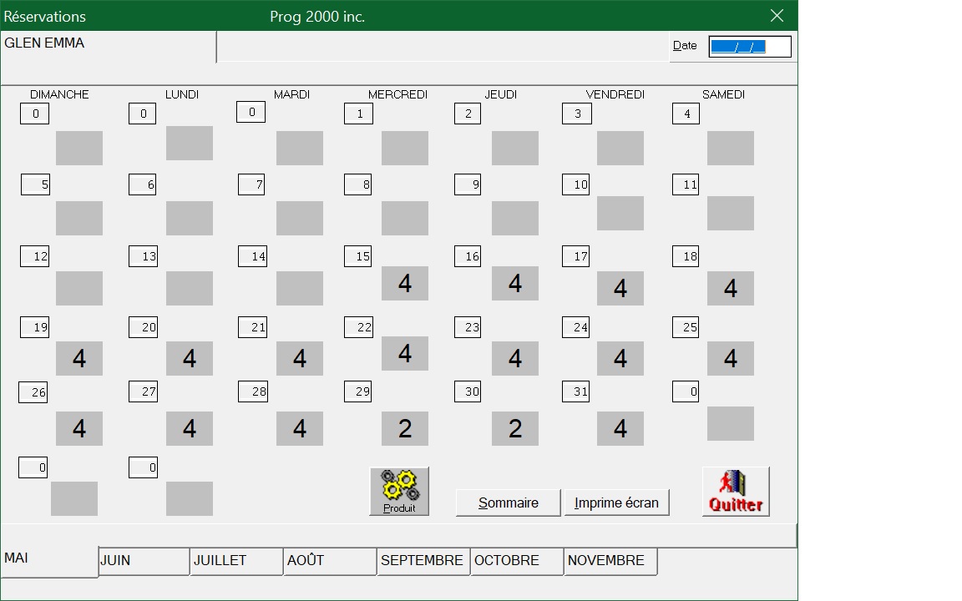Close the Réservations window
The width and height of the screenshot is (962, 601).
coord(777,16)
